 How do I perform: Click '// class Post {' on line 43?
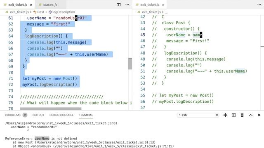point(171,23)
